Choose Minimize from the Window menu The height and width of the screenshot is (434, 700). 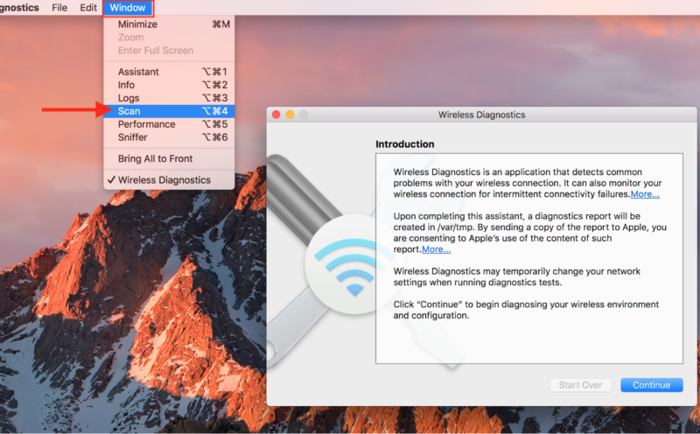tap(169, 24)
